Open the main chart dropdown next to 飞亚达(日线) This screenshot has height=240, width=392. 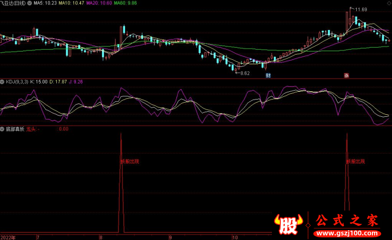tap(29, 3)
